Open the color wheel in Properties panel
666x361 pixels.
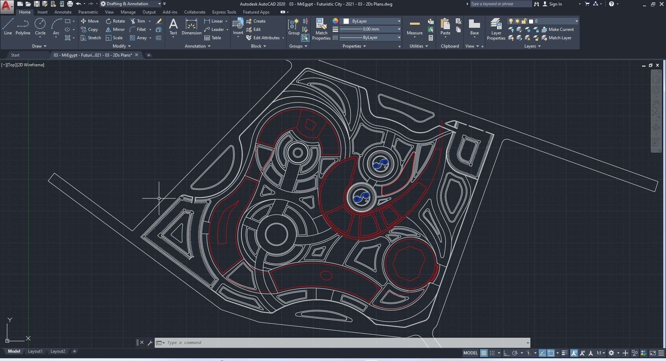(x=335, y=21)
